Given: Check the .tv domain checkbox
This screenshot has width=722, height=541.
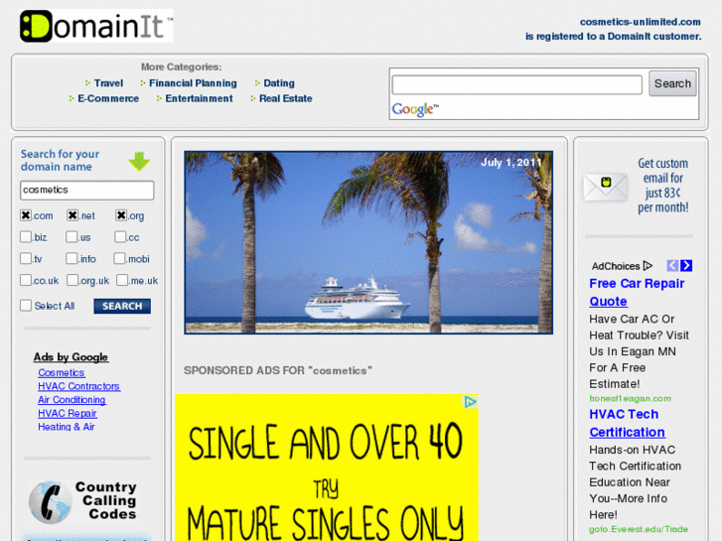Looking at the screenshot, I should tap(26, 258).
